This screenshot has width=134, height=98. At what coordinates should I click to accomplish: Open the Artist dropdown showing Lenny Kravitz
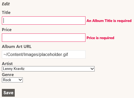(x=48, y=69)
